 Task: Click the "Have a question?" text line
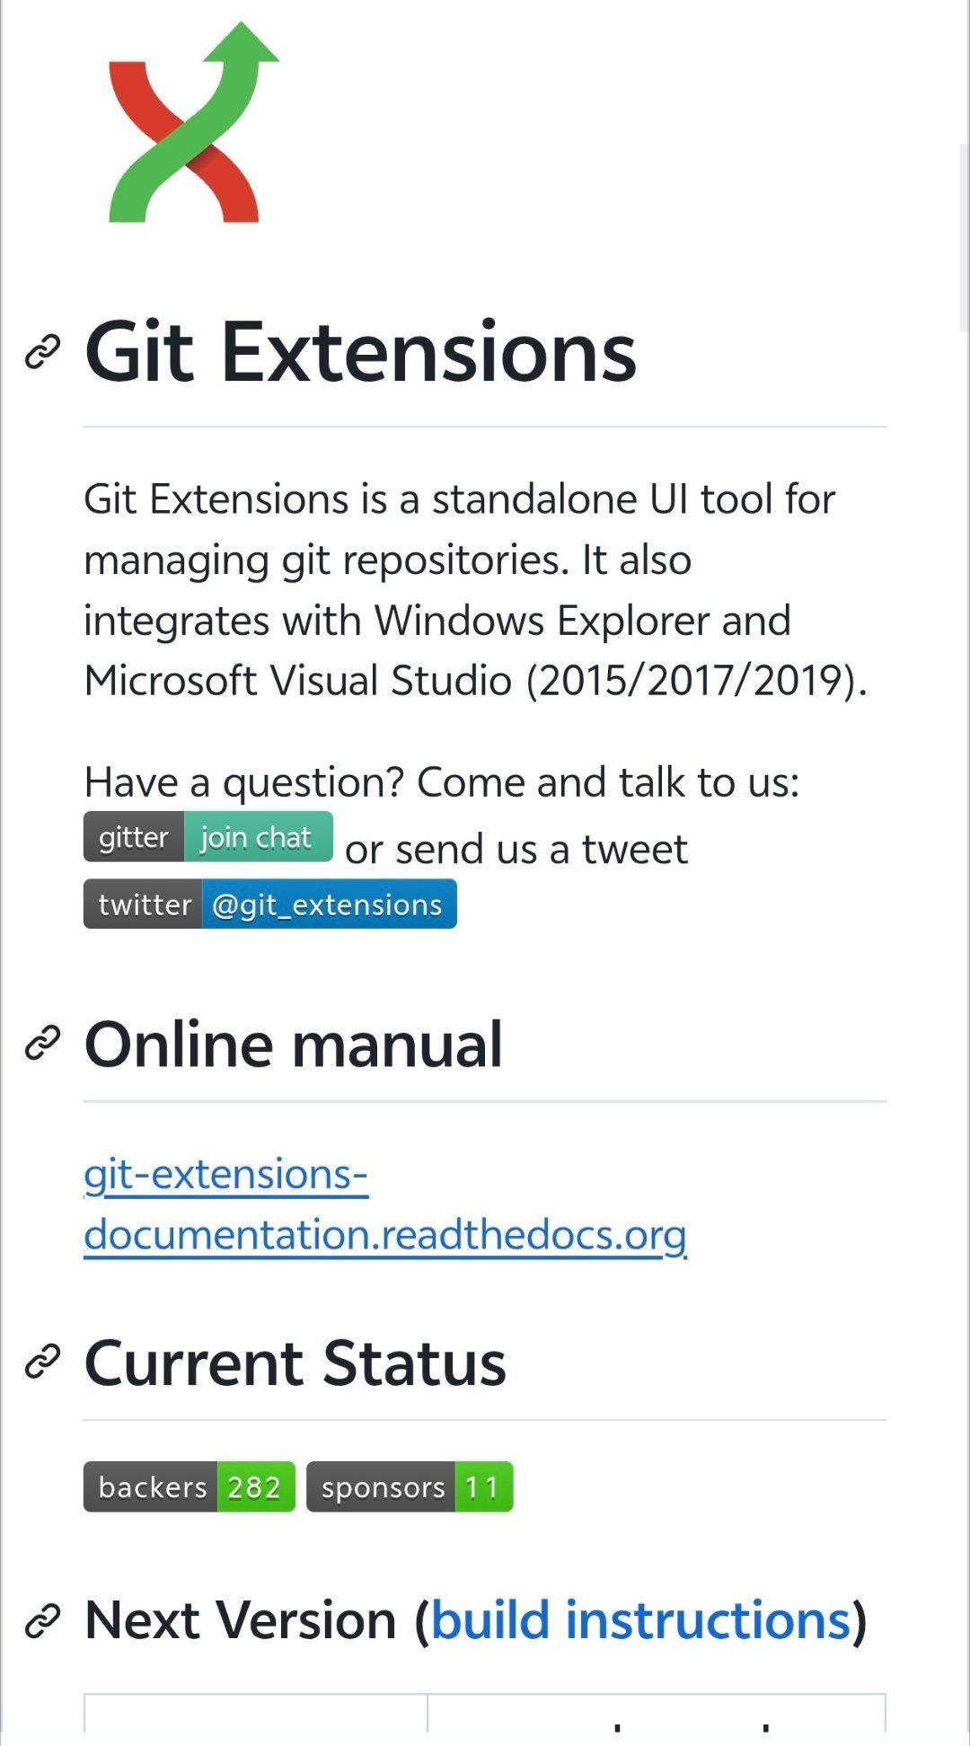pos(441,782)
